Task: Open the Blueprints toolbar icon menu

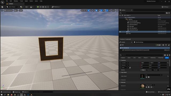Action: [27, 7]
